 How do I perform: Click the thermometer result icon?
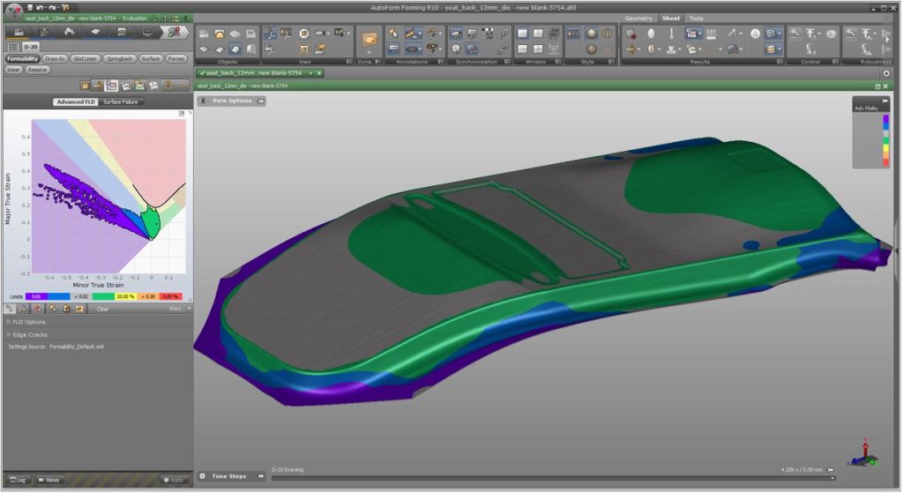click(x=672, y=34)
